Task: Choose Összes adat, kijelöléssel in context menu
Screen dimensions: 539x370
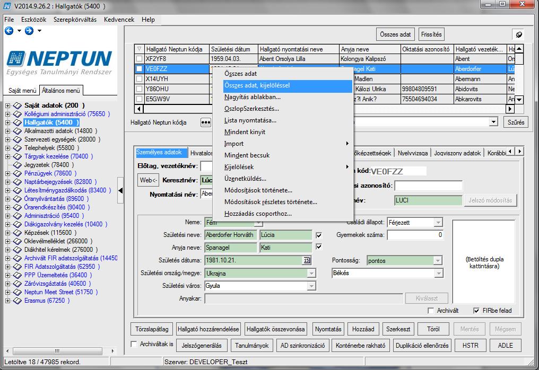Action: (288, 85)
